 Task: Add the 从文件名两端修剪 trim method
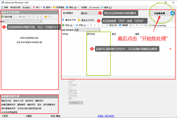click(9, 112)
